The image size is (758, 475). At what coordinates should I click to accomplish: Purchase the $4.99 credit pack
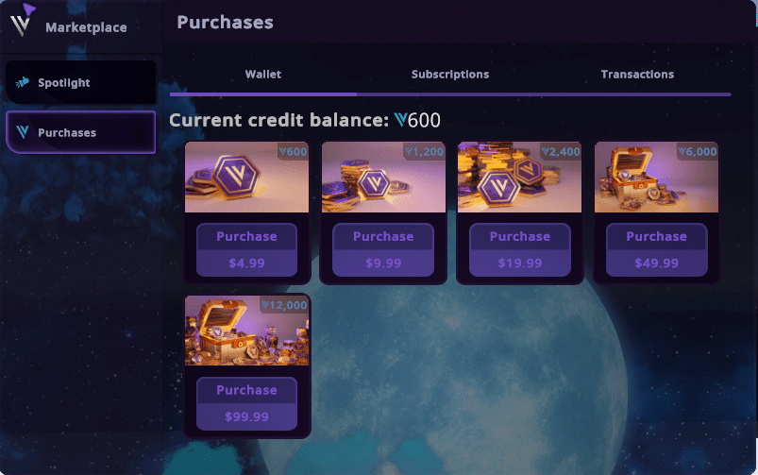coord(246,250)
